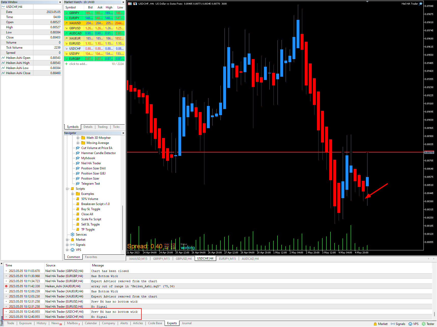This screenshot has height=327, width=437.
Task: Close the Market Watch panel
Action: [123, 2]
